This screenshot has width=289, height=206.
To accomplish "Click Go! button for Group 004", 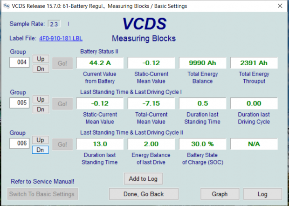I will tap(62, 63).
